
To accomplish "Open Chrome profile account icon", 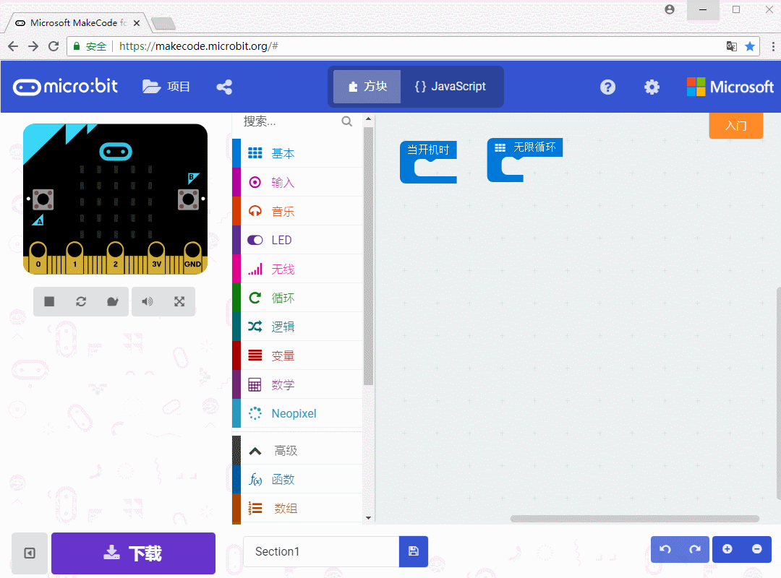I will click(670, 9).
